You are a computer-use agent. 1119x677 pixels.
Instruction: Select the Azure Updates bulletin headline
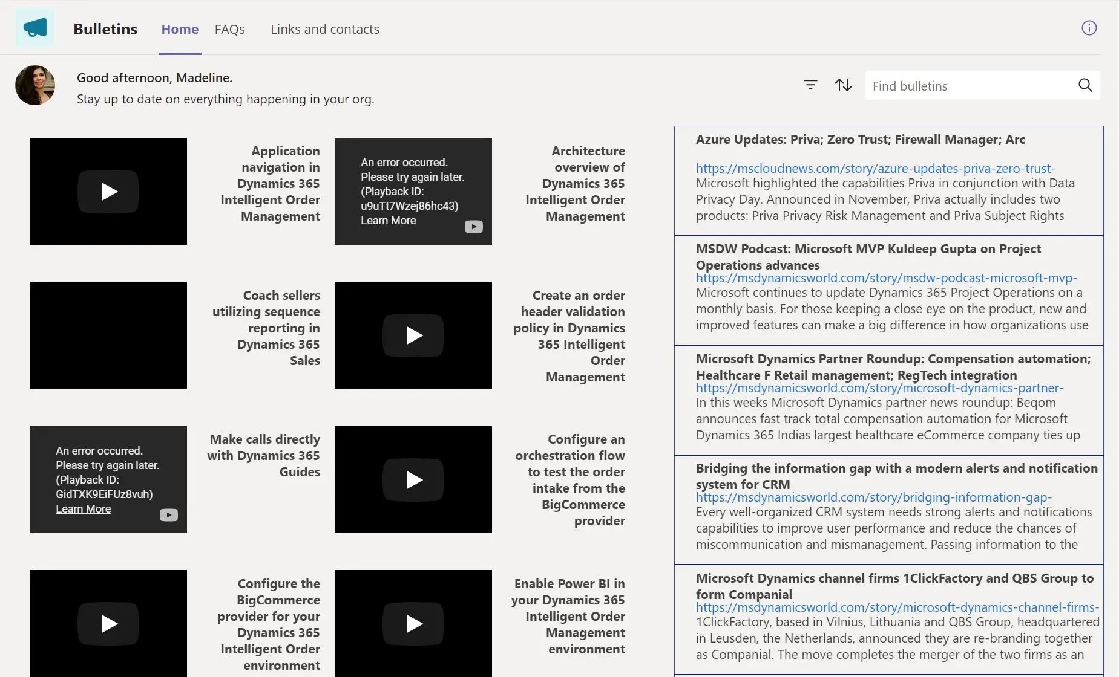[861, 140]
